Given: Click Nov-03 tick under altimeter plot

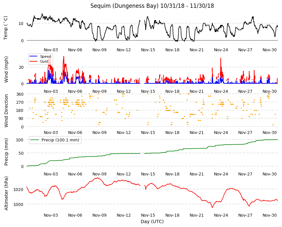Looking at the screenshot, I should (x=51, y=215).
